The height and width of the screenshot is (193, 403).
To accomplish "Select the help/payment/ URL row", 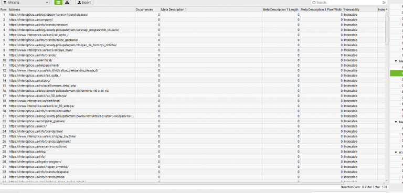I will click(34, 65).
